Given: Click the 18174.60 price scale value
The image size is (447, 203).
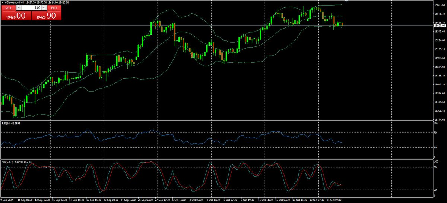Looking at the screenshot, I should [x=440, y=120].
